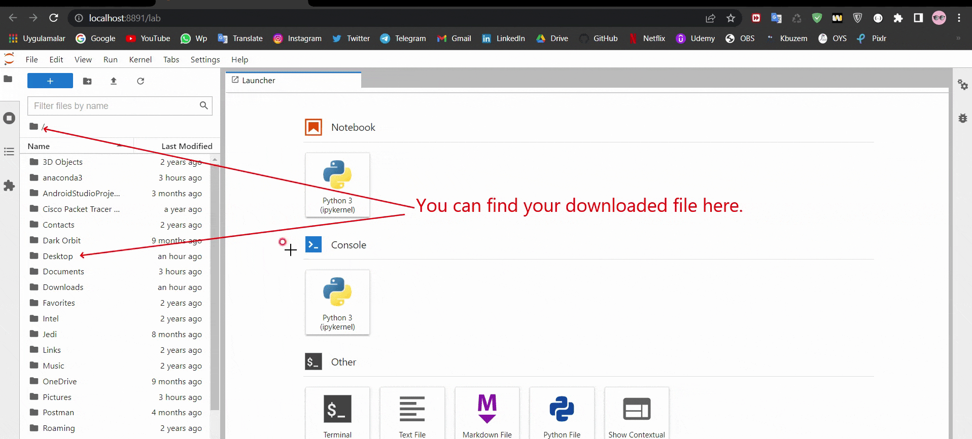Viewport: 972px width, 439px height.
Task: Open the Debugger bug icon panel
Action: [x=962, y=118]
